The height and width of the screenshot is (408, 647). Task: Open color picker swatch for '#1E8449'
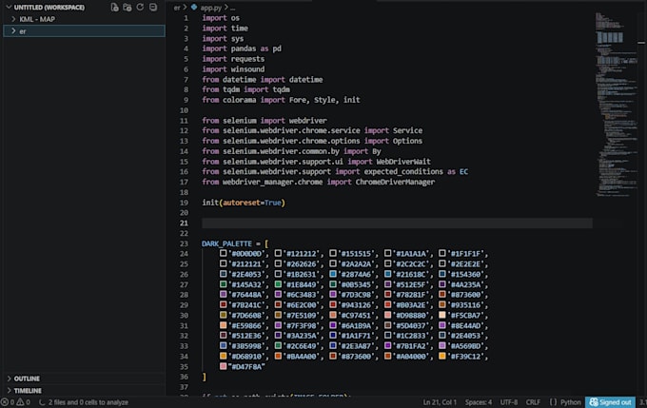(x=278, y=283)
